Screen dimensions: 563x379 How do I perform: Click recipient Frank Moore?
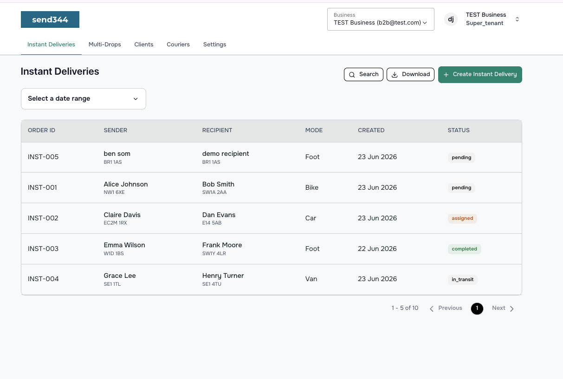pyautogui.click(x=222, y=245)
